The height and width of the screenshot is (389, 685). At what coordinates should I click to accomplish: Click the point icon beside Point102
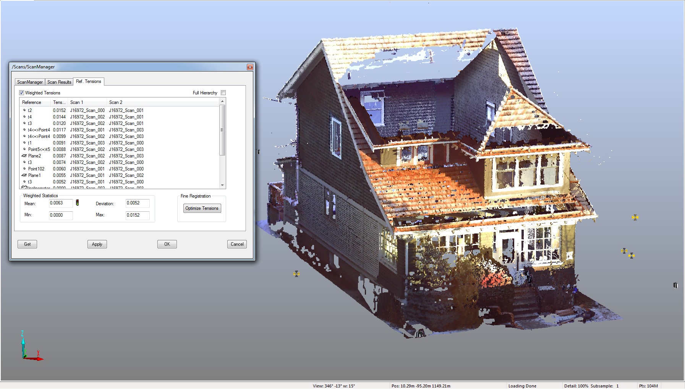point(24,169)
